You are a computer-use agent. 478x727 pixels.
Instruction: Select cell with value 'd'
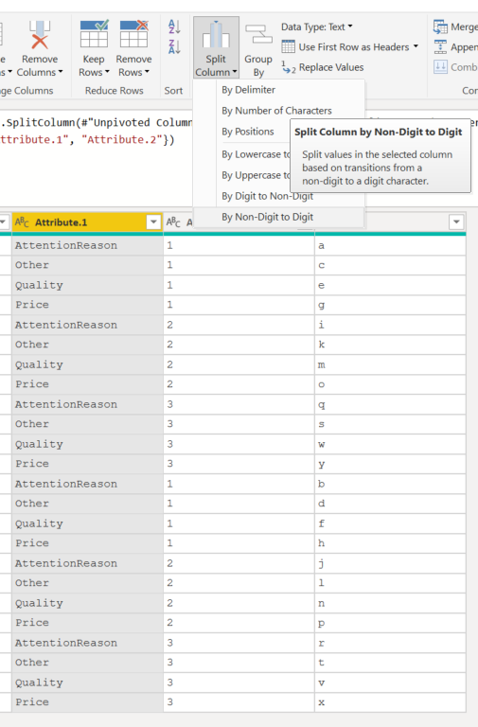coord(390,504)
